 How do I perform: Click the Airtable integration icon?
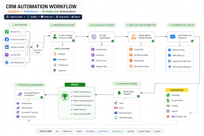pos(168,106)
